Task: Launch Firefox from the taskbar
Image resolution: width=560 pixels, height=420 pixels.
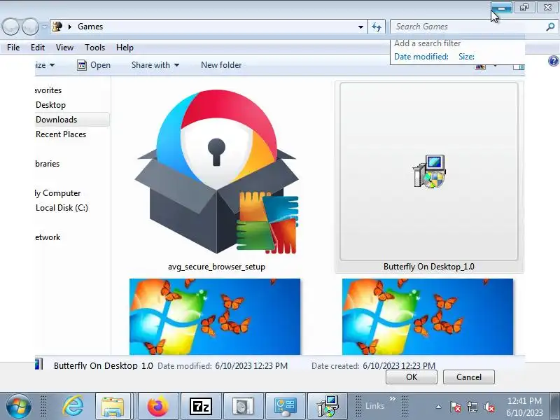Action: pos(158,406)
